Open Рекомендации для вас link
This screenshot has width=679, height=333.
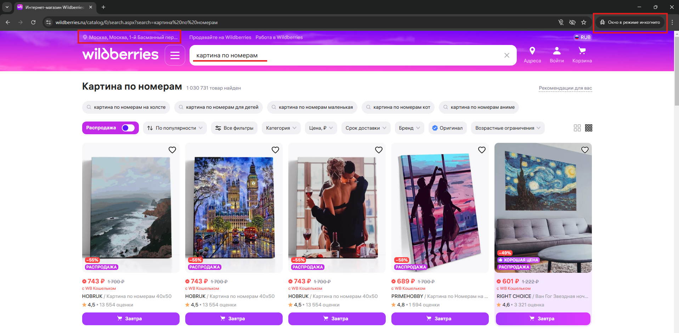pyautogui.click(x=565, y=88)
